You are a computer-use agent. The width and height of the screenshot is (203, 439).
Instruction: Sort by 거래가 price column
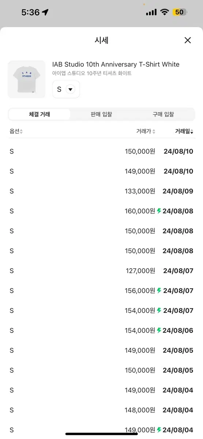pos(146,131)
